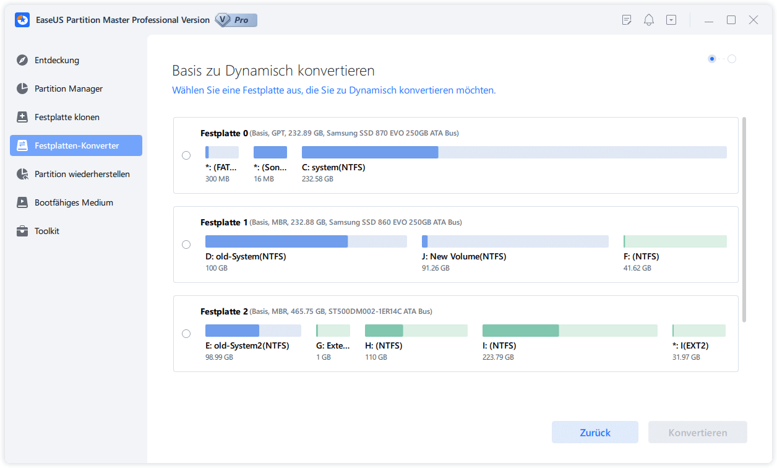
Task: Click the 16 MB partition bar
Action: coord(270,152)
